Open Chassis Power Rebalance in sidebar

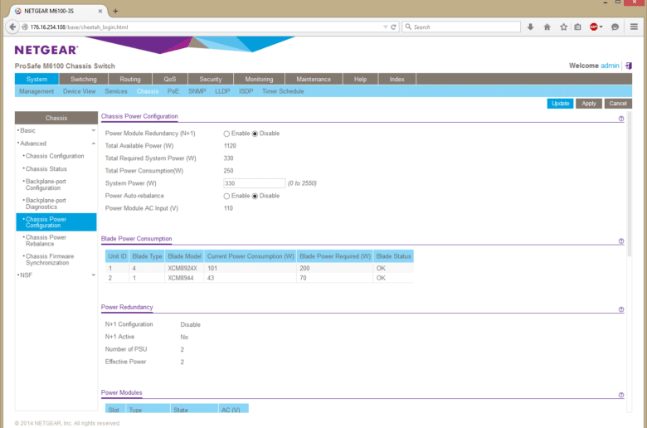point(46,241)
